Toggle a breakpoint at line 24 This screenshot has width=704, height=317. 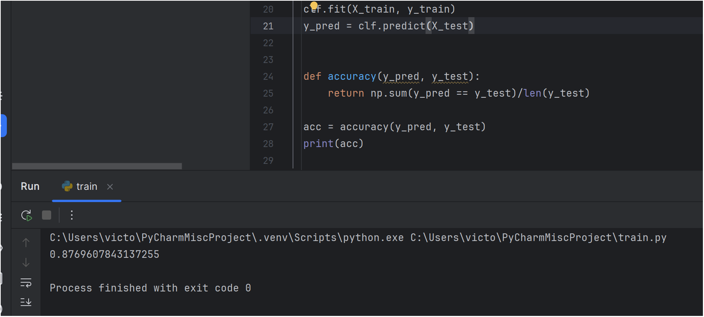point(268,76)
